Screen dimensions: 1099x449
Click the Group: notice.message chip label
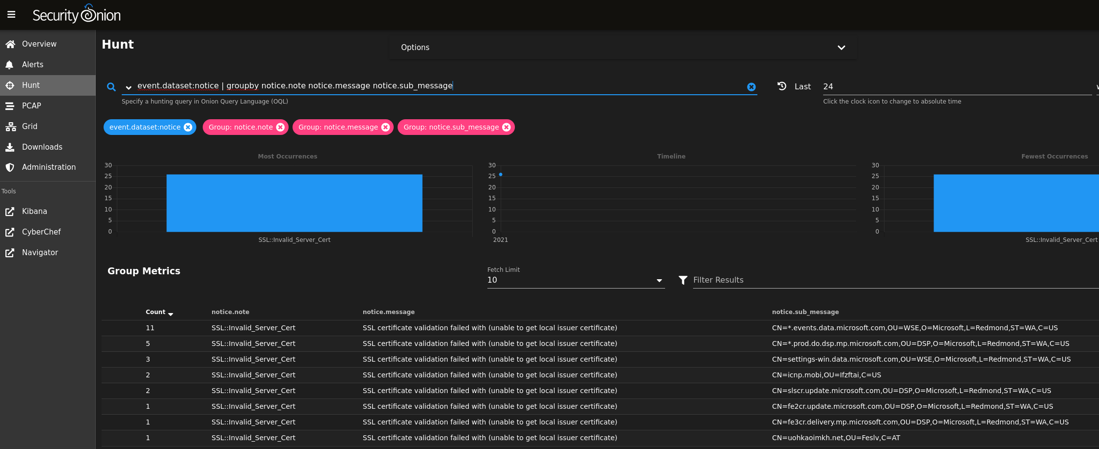pos(338,127)
